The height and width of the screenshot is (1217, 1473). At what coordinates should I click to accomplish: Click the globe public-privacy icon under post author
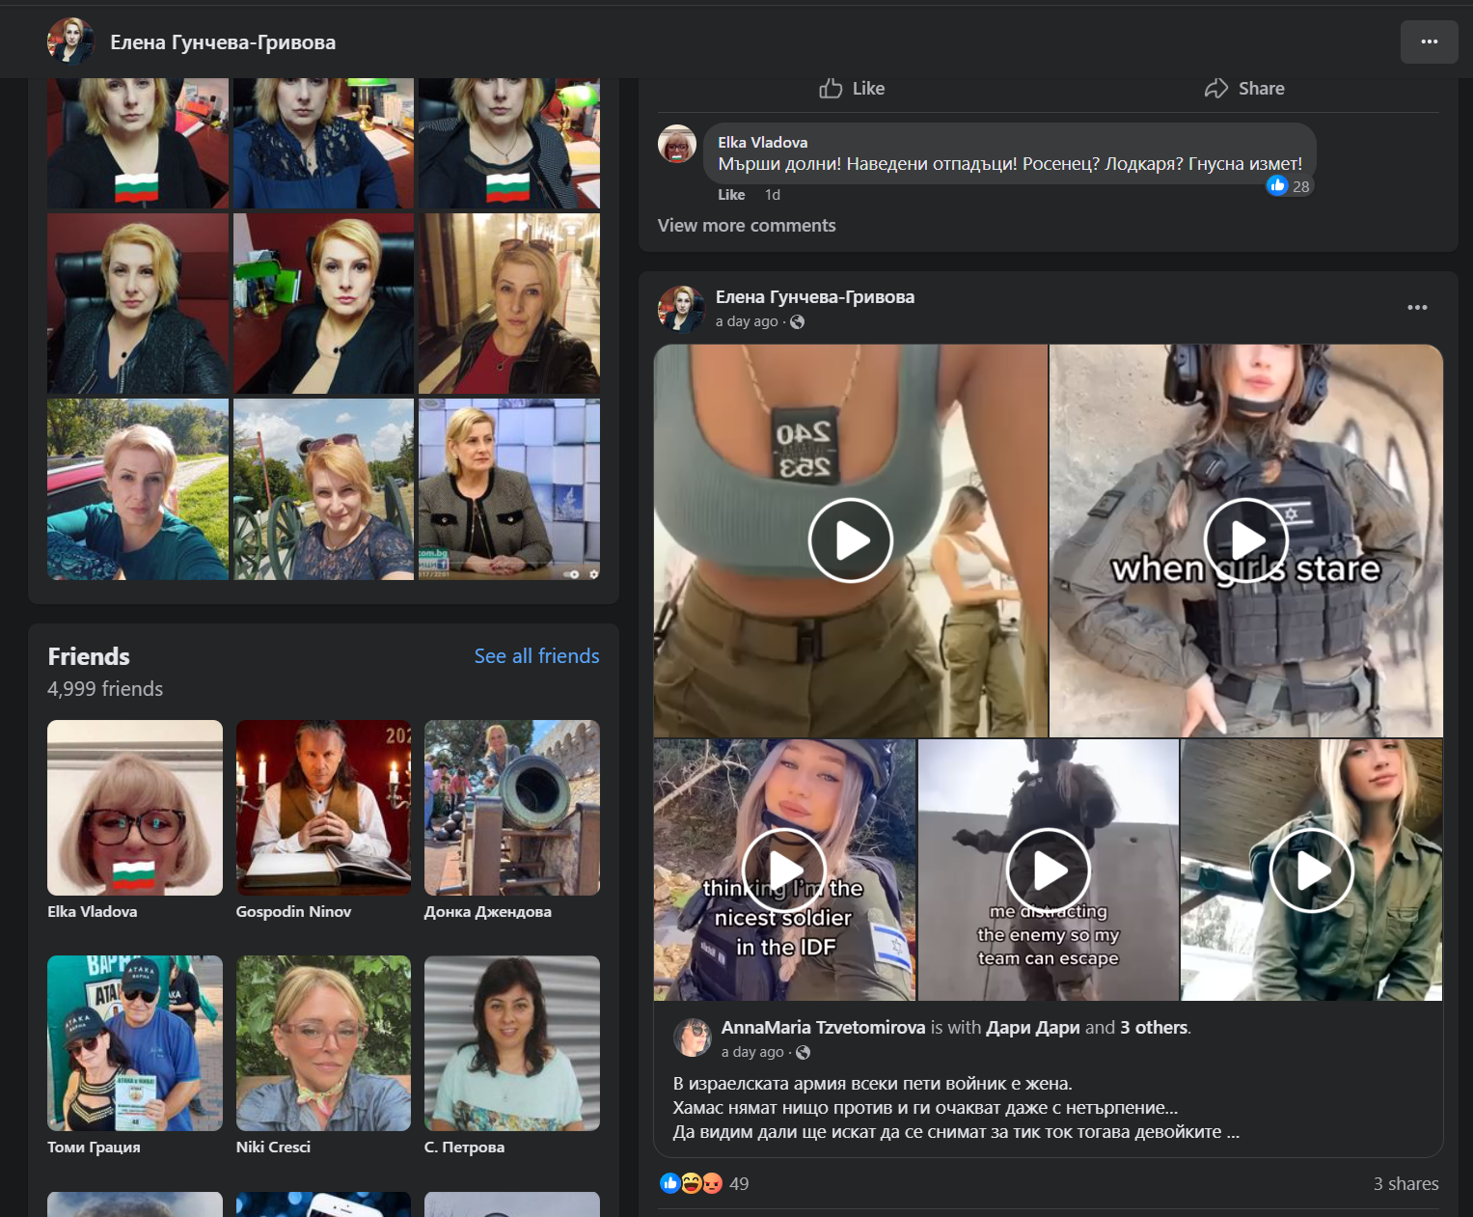pos(797,322)
